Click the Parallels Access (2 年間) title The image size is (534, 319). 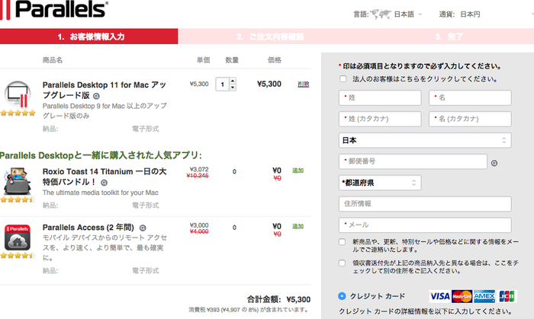[x=88, y=228]
